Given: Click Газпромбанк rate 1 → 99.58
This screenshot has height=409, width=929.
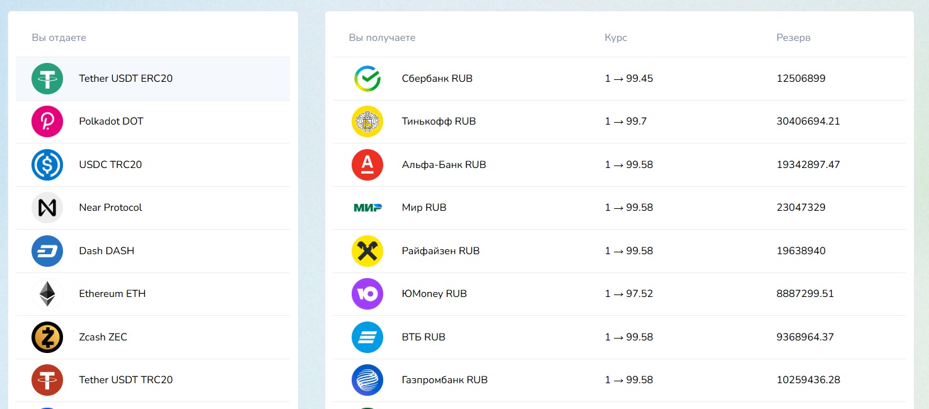Looking at the screenshot, I should tap(629, 380).
